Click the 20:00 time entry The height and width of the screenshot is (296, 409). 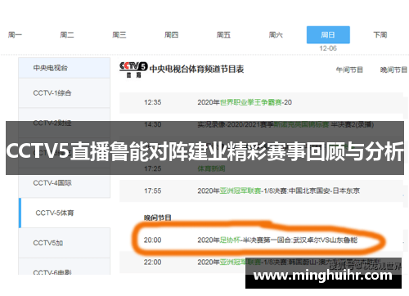pyautogui.click(x=153, y=240)
